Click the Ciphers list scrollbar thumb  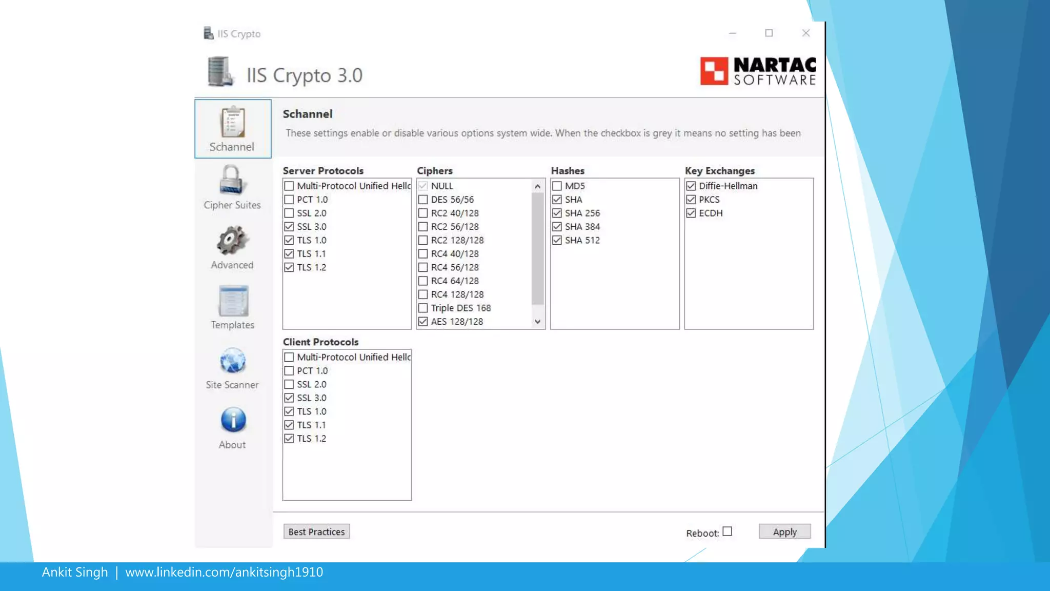pyautogui.click(x=537, y=249)
